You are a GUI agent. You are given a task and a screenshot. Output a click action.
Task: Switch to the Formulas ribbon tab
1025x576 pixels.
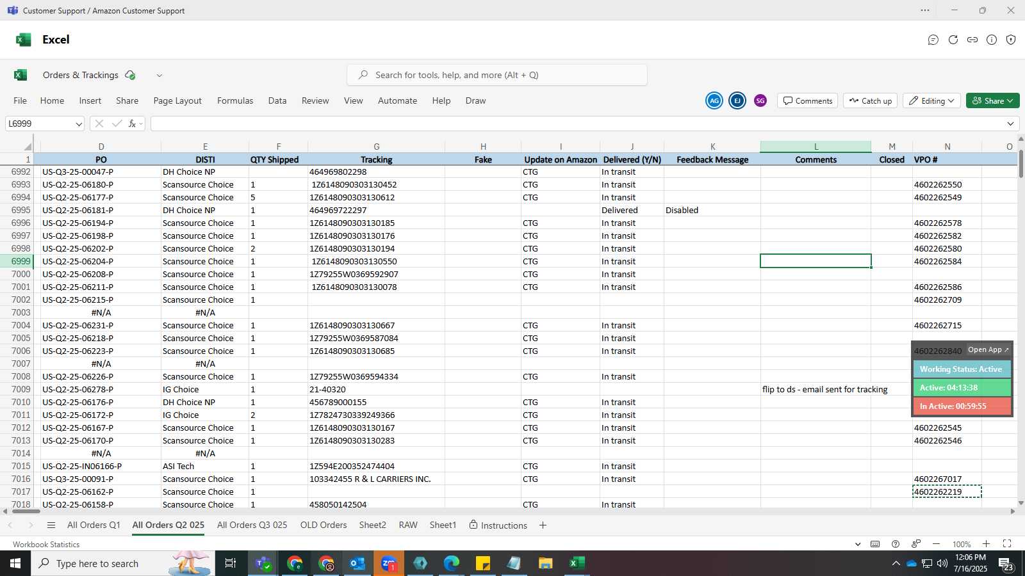click(x=235, y=100)
